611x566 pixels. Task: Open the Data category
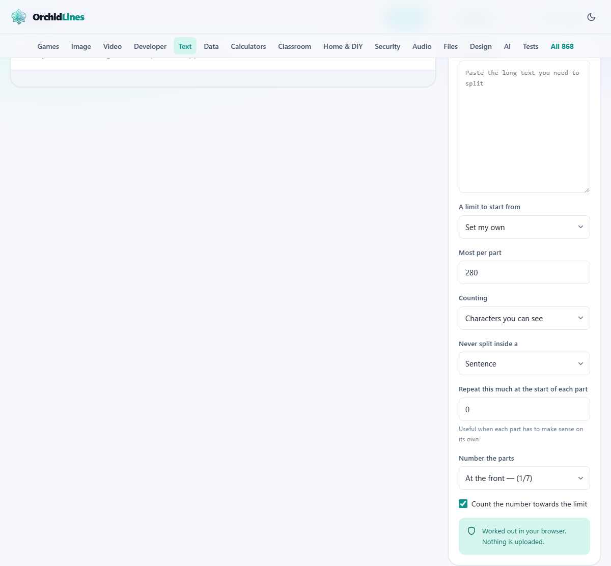click(x=211, y=46)
